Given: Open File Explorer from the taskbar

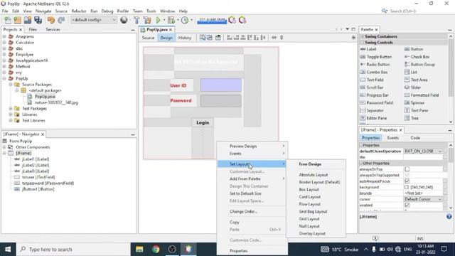Looking at the screenshot, I should point(139,250).
